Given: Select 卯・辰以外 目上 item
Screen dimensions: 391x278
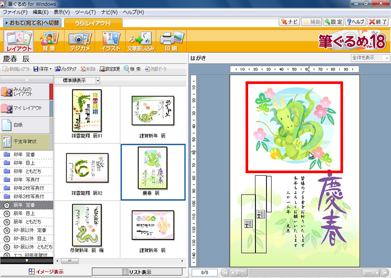Looking at the screenshot, I should point(27,238).
